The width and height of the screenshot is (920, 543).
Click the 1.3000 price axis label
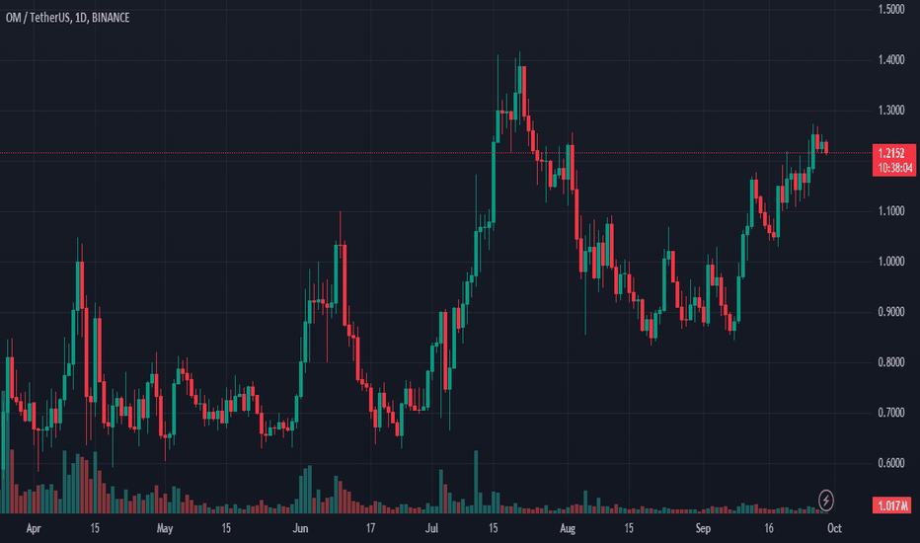[891, 111]
